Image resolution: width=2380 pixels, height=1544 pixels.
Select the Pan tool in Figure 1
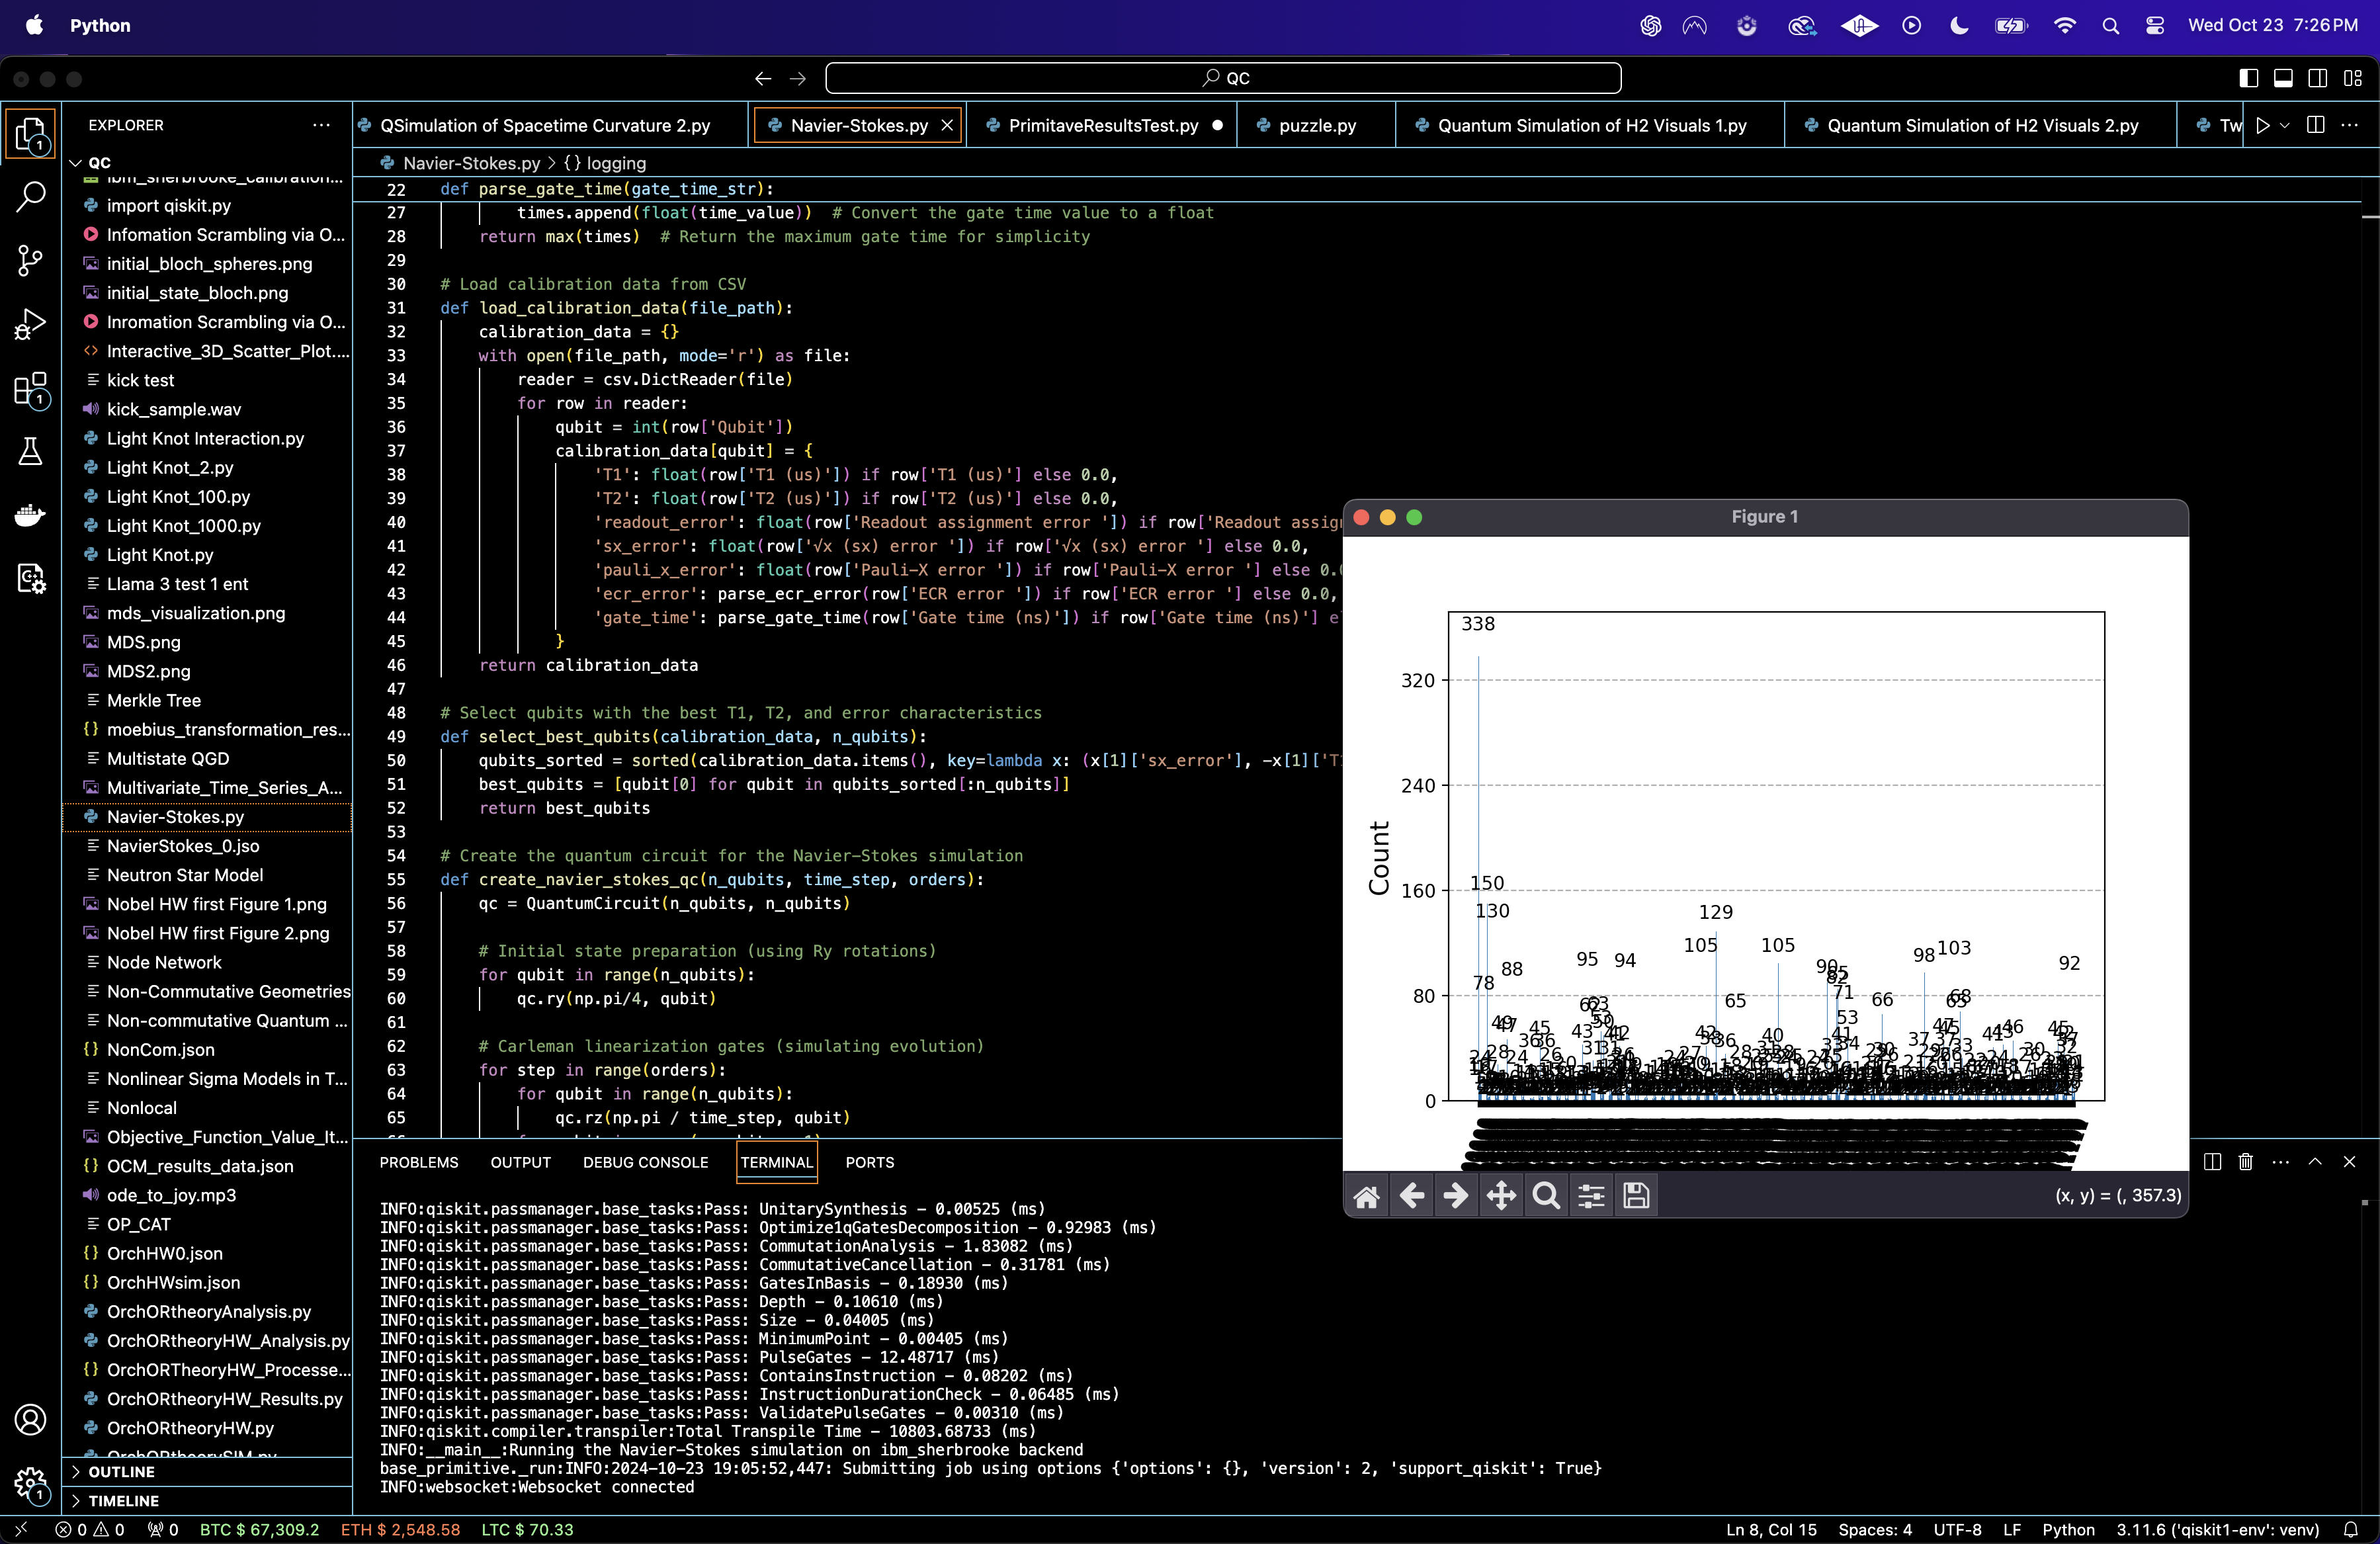1501,1196
